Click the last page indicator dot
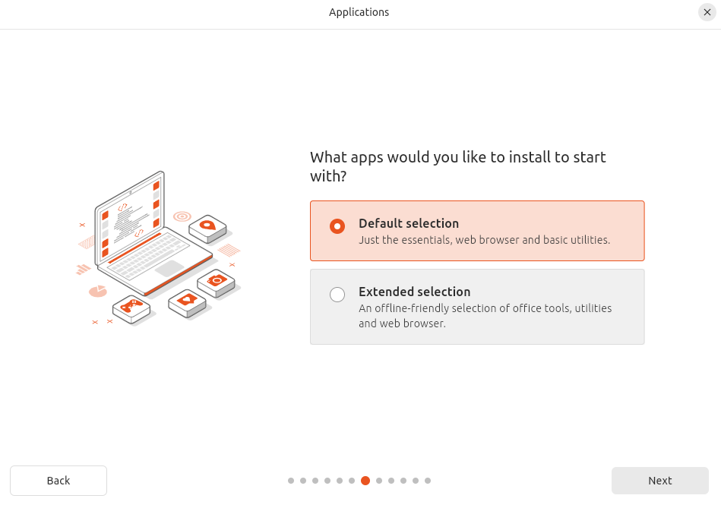The image size is (721, 508). (428, 481)
